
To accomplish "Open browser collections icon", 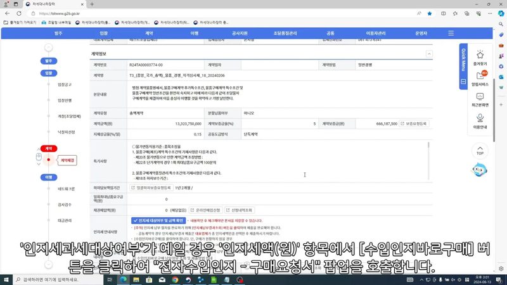I will 466,13.
